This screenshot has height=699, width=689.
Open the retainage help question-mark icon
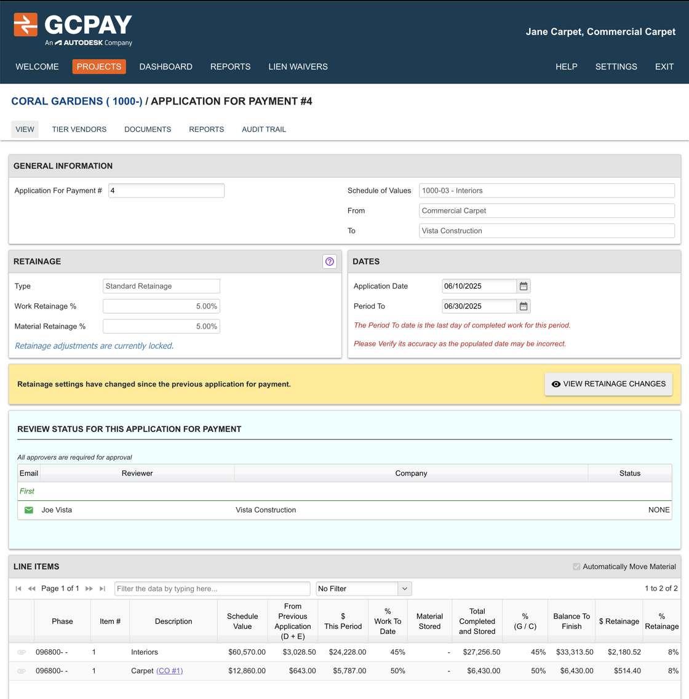coord(329,262)
